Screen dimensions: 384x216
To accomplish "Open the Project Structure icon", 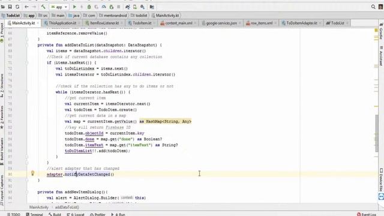I will pyautogui.click(x=152, y=7).
